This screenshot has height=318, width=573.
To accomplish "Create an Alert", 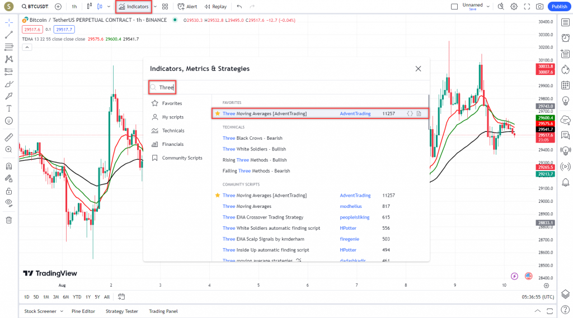I will pos(187,7).
